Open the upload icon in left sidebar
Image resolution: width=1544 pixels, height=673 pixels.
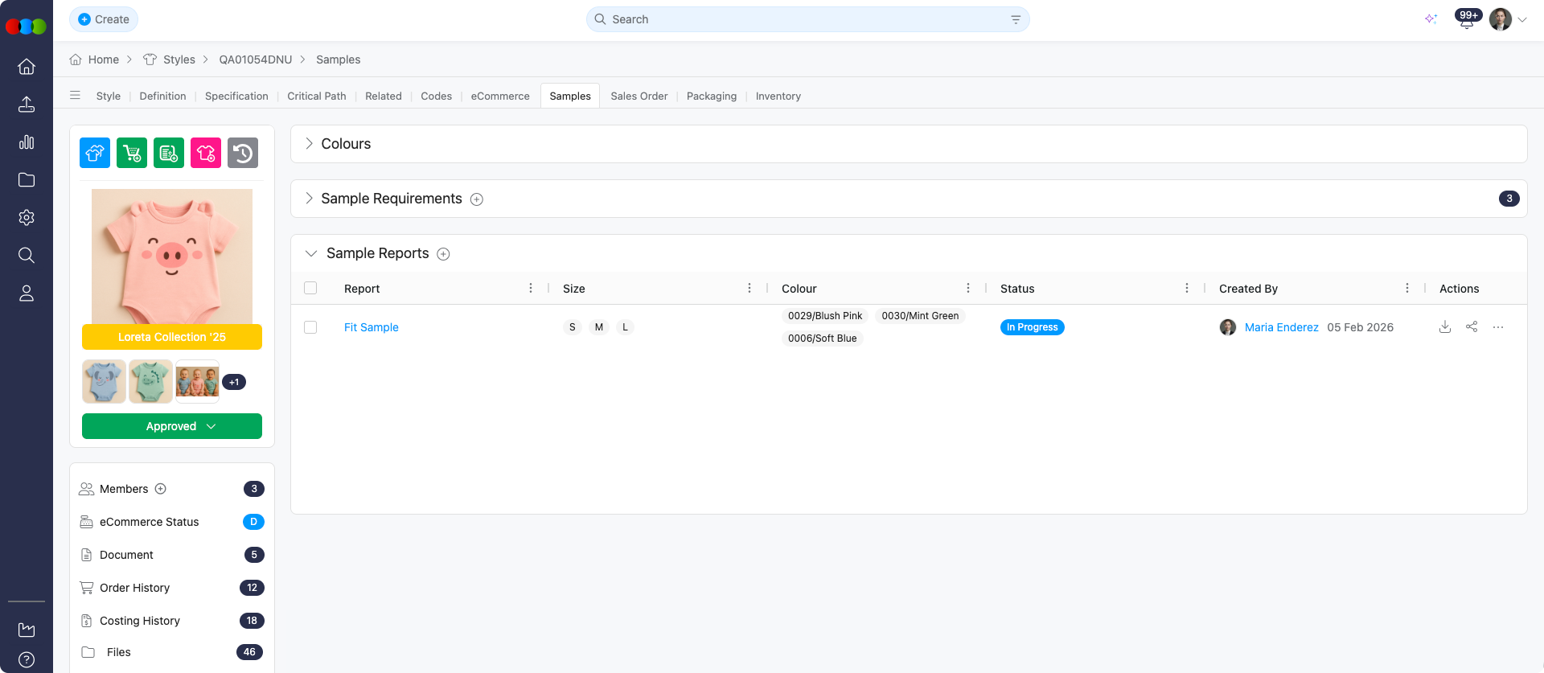pyautogui.click(x=27, y=105)
